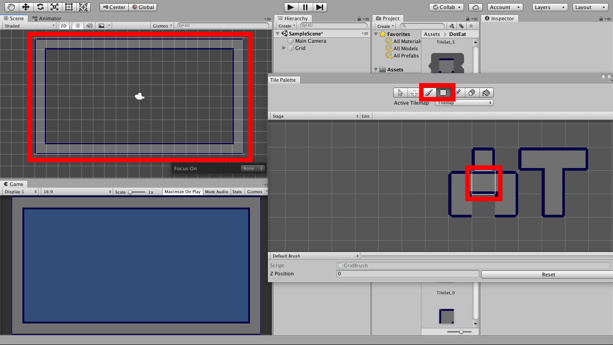The height and width of the screenshot is (345, 613).
Task: Open the Layout dropdown
Action: 590,7
